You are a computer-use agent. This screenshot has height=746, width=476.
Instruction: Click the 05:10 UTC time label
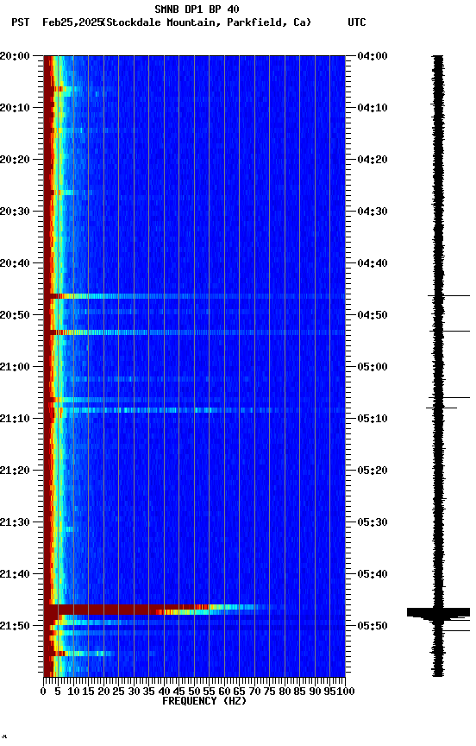pyautogui.click(x=373, y=419)
